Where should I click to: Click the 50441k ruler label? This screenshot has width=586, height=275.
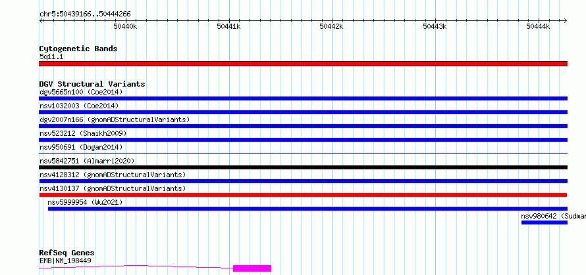228,26
